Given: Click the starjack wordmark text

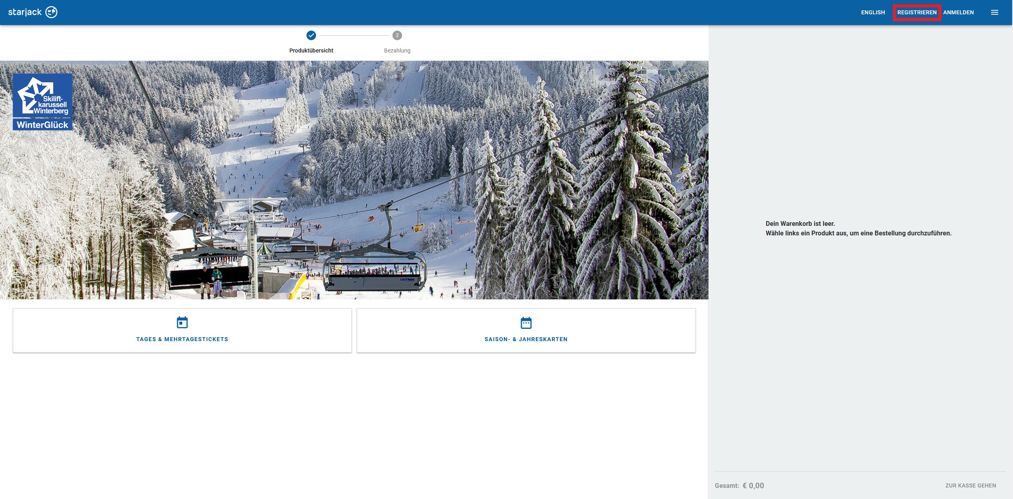Looking at the screenshot, I should click(x=25, y=12).
